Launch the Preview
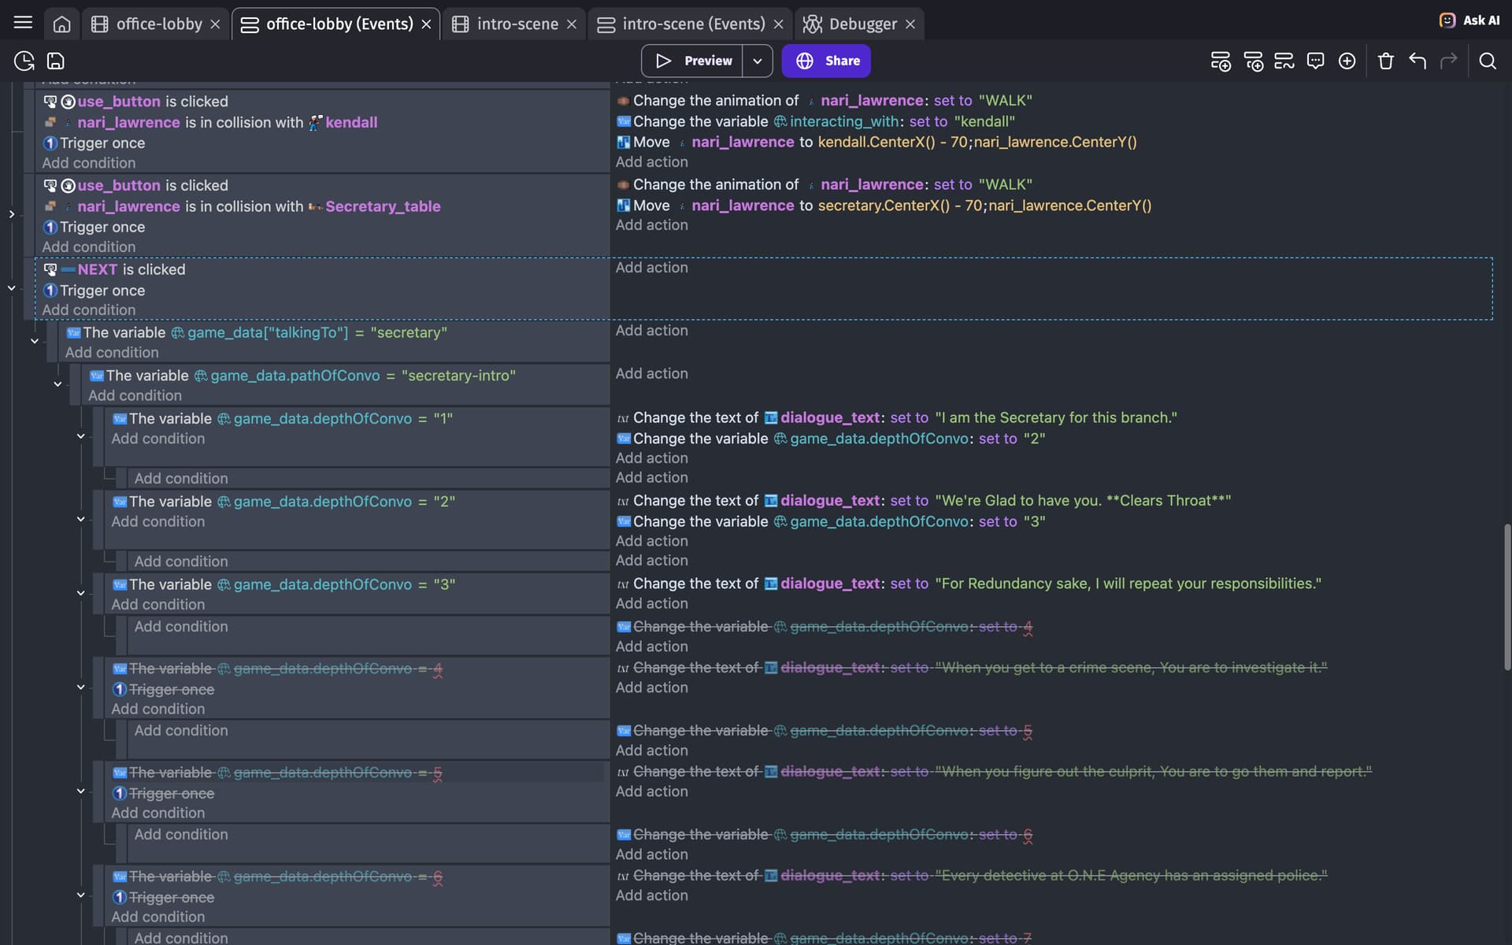This screenshot has height=945, width=1512. [x=692, y=61]
